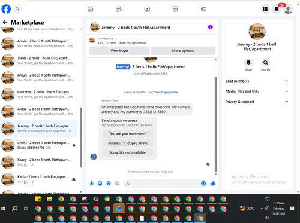Viewport: 300px width, 223px height.
Task: Select Jeremy's conversation in the list
Action: point(39,129)
